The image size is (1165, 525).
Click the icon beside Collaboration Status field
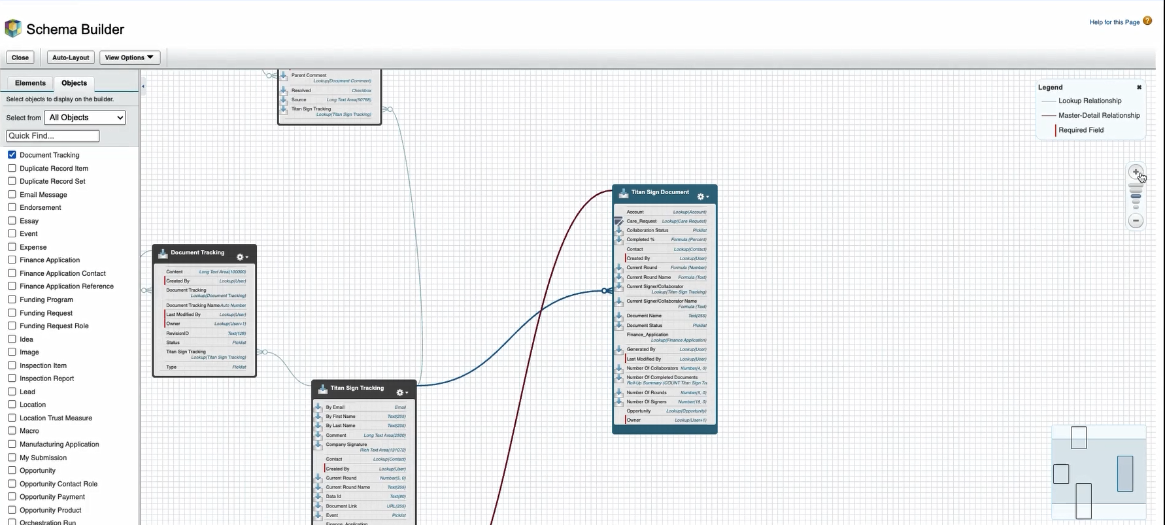[618, 230]
